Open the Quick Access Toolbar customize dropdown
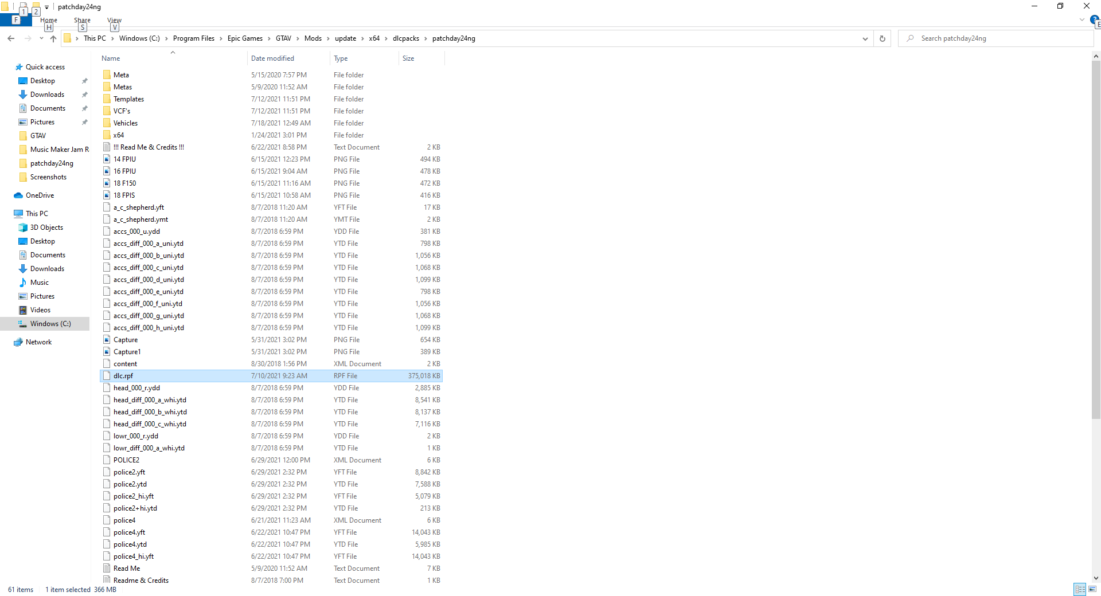Image resolution: width=1101 pixels, height=596 pixels. click(x=46, y=7)
